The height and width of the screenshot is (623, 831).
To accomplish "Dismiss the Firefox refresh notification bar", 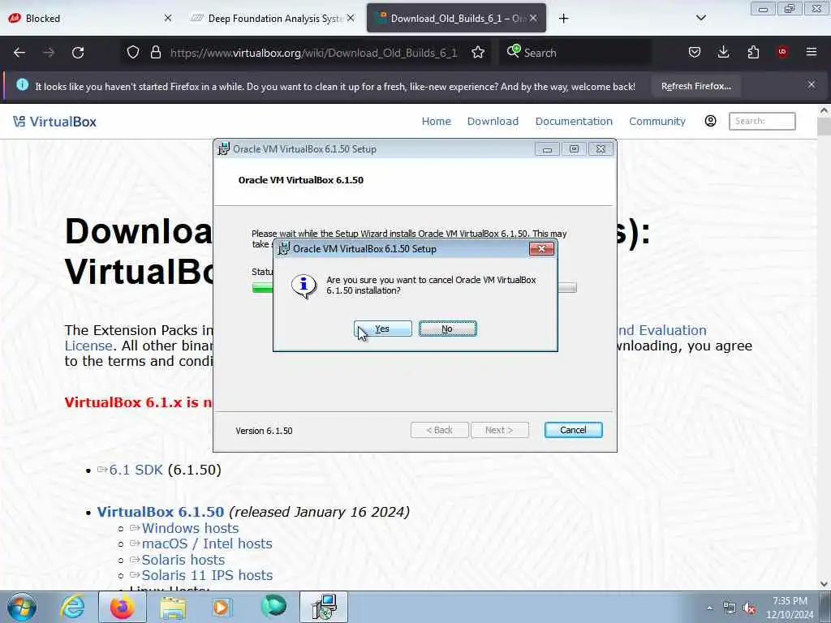I will tap(812, 84).
